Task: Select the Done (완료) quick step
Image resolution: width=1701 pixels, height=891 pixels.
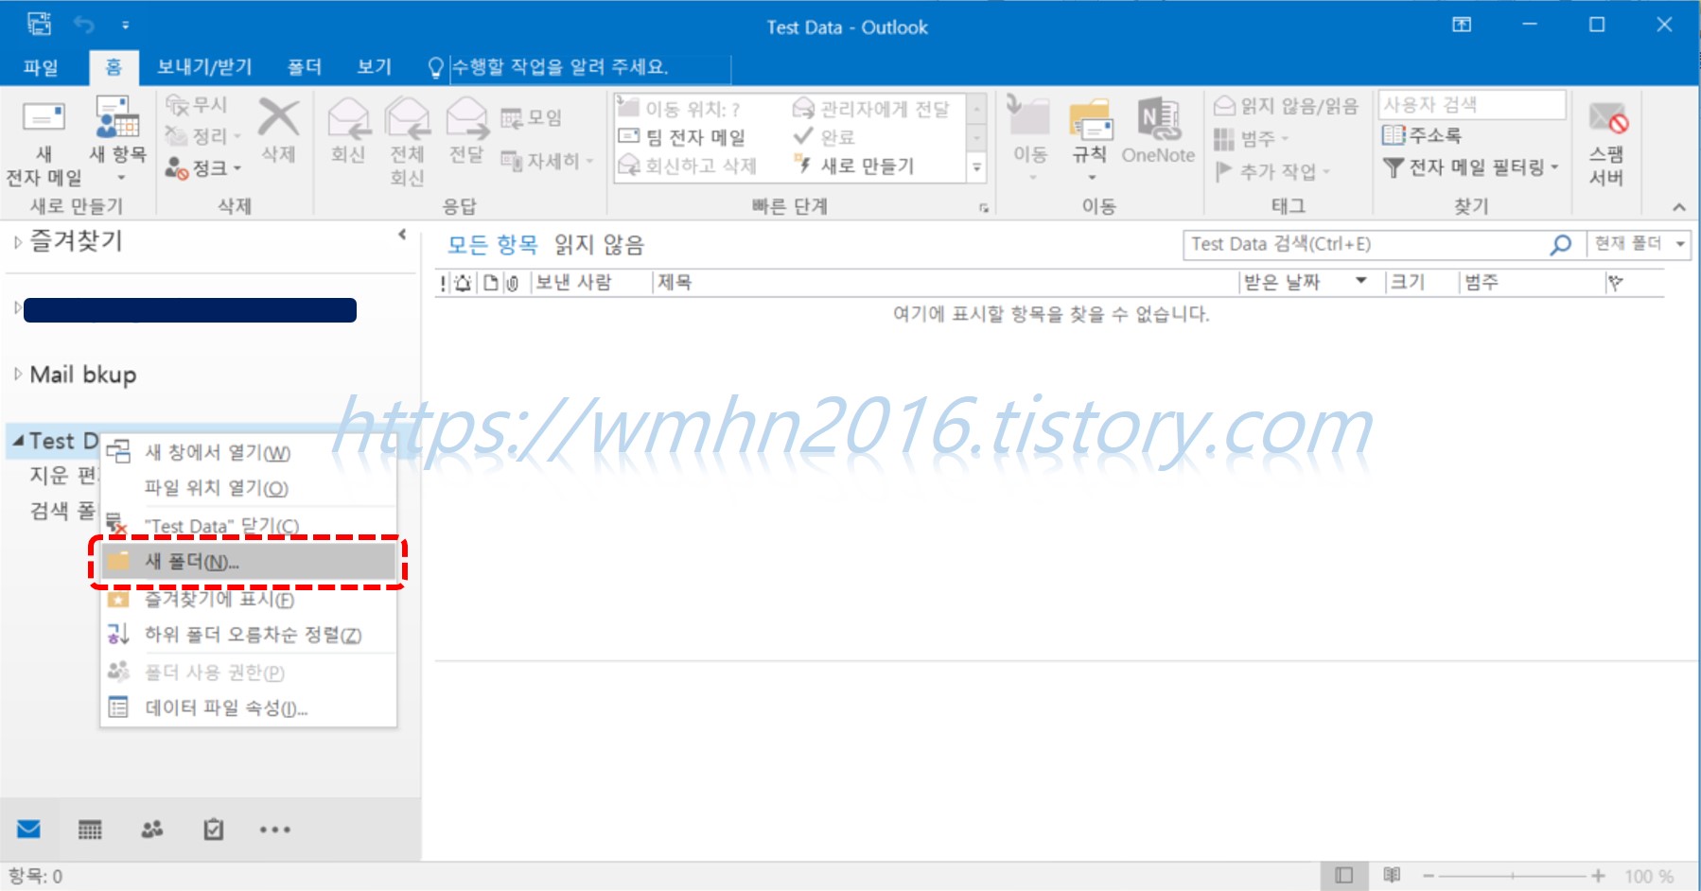Action: point(824,137)
